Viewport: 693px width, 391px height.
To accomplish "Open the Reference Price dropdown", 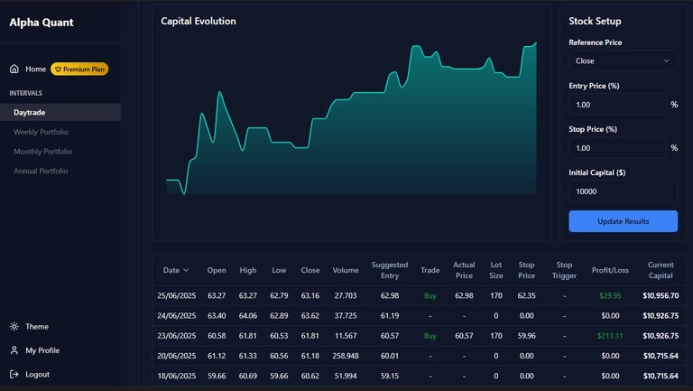I will coord(623,61).
